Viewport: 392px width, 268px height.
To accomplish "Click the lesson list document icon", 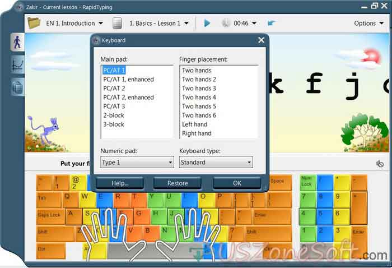I will point(117,24).
